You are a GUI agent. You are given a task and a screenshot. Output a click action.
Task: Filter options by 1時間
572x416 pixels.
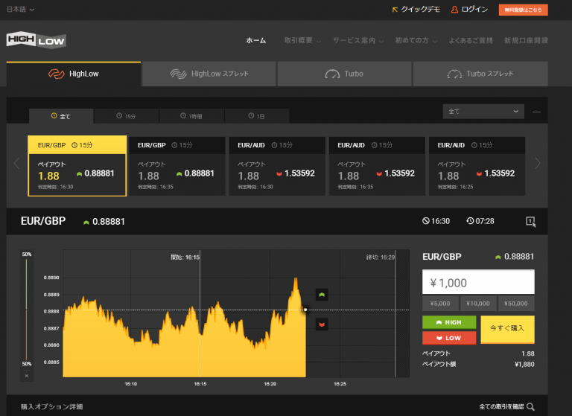coord(191,116)
